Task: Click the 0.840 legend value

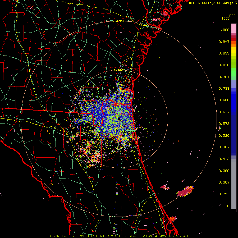Action: coord(224,65)
